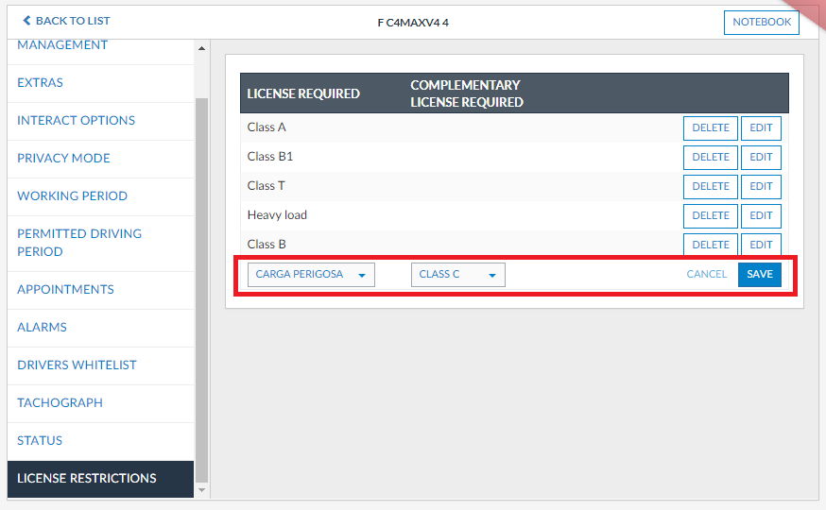Delete the Class A license row
The height and width of the screenshot is (510, 826).
[x=710, y=128]
